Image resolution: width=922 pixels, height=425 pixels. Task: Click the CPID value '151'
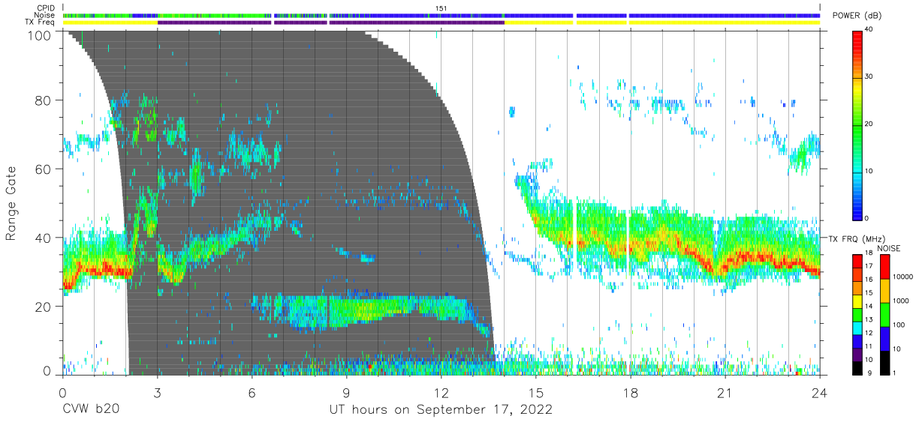[x=441, y=8]
